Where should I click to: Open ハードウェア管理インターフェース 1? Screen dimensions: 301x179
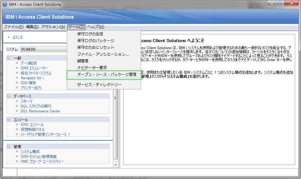click(45, 134)
